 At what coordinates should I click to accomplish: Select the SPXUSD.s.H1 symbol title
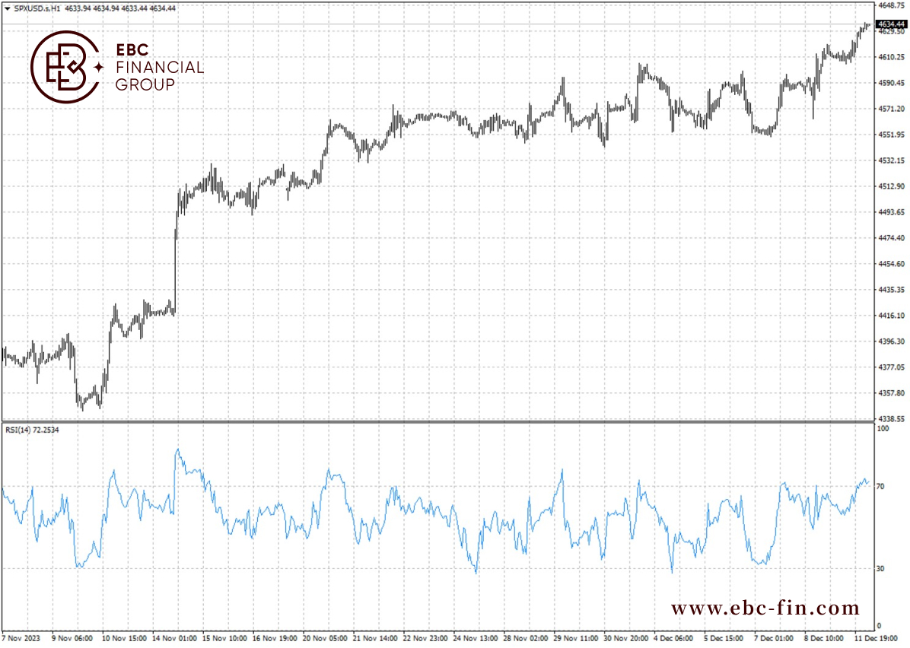(x=37, y=8)
